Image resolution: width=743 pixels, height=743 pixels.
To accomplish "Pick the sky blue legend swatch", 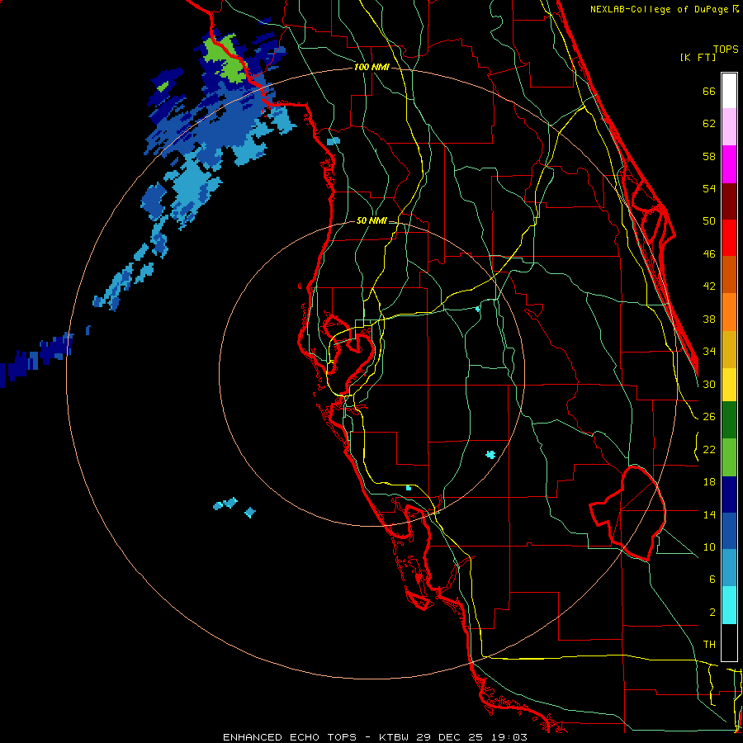I will [729, 568].
